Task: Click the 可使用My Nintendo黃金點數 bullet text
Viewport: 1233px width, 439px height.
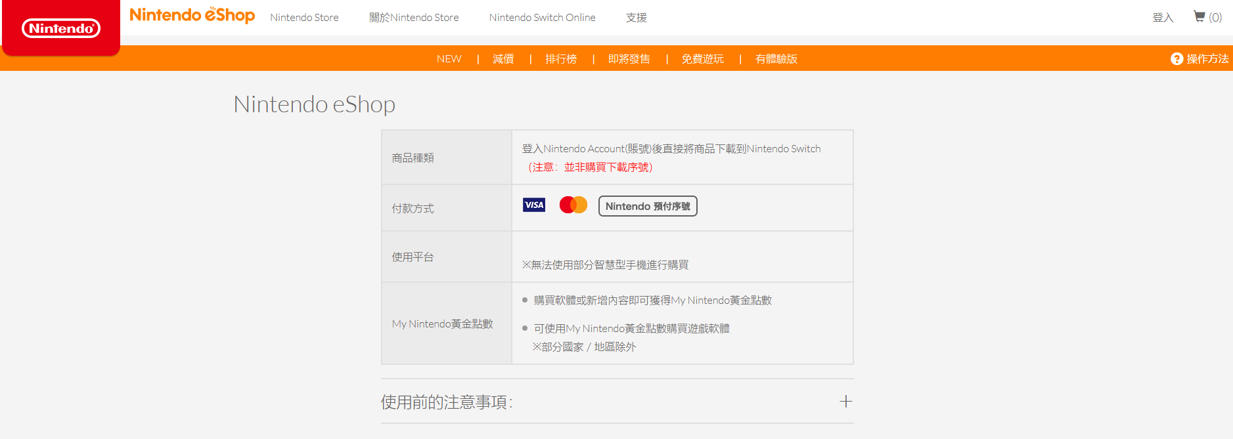Action: coord(632,329)
